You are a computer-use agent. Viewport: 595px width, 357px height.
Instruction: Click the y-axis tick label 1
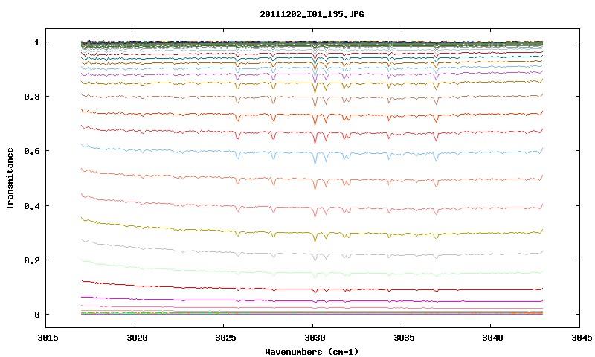[36, 42]
